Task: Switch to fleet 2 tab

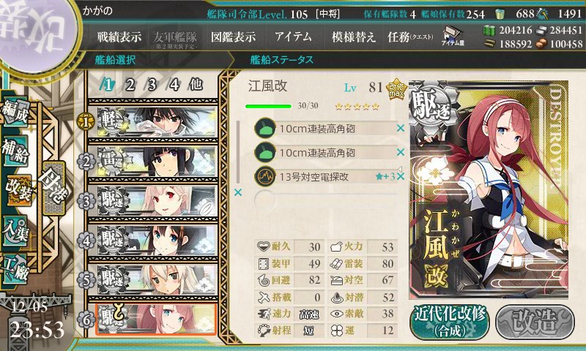Action: [x=130, y=85]
